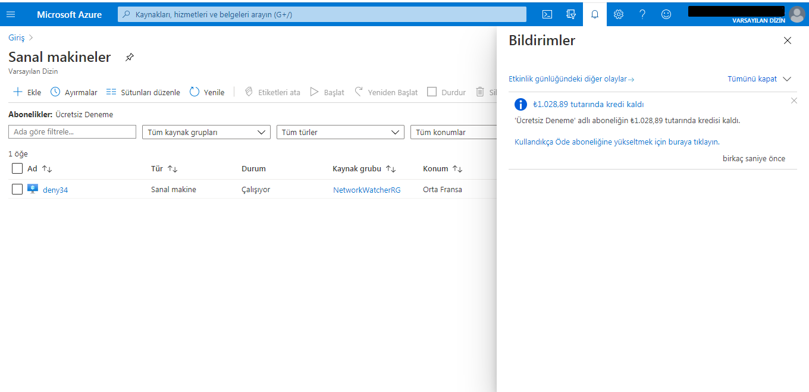Click Ayırmalar reservations toolbar item
Viewport: 809px width, 392px height.
[74, 92]
